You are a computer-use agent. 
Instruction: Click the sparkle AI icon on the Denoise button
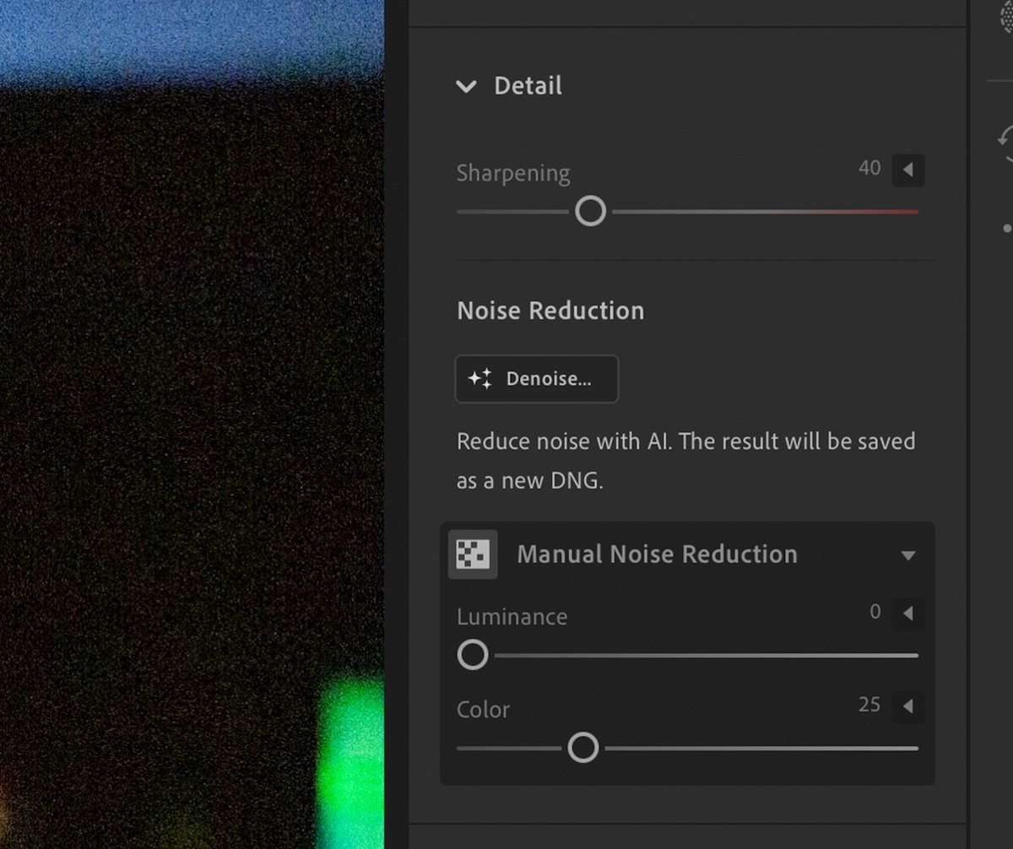click(x=479, y=379)
